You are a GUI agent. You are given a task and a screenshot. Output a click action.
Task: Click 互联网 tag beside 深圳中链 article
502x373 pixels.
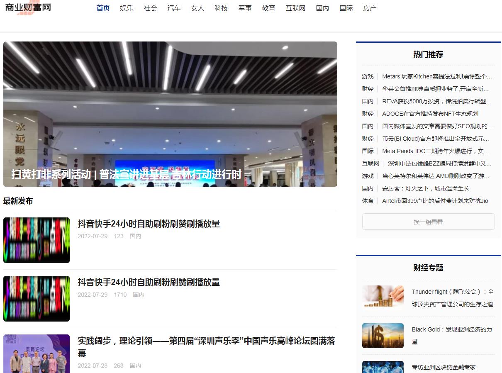(x=370, y=163)
